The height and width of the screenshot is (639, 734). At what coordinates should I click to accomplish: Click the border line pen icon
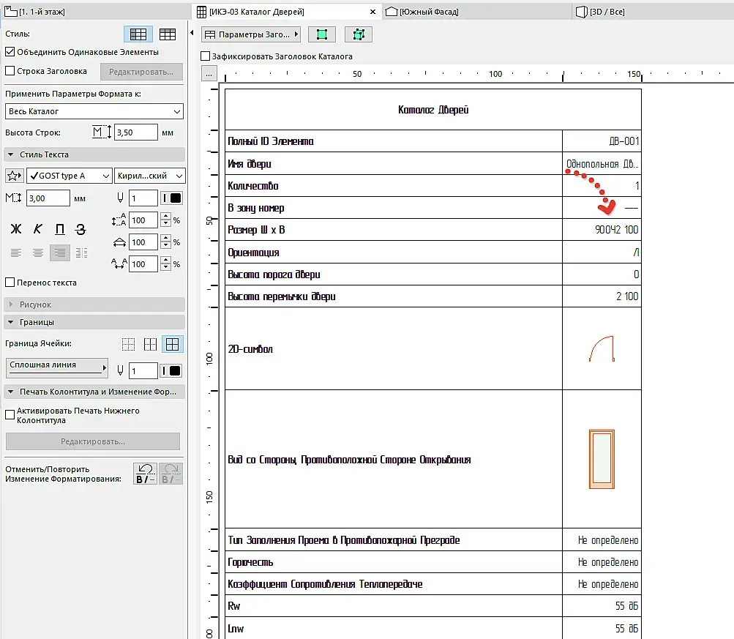(x=120, y=371)
